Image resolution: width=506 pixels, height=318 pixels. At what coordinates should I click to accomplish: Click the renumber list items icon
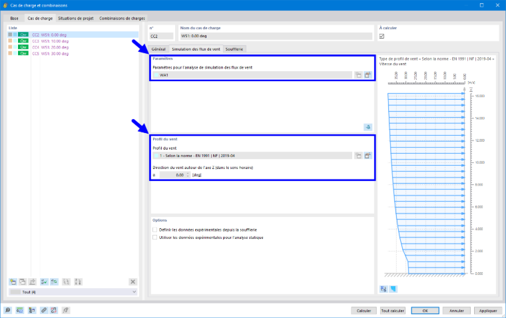(x=66, y=282)
